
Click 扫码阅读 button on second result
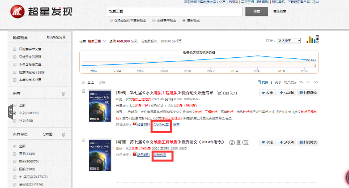(308, 142)
